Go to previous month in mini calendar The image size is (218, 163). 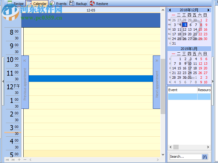pyautogui.click(x=170, y=10)
